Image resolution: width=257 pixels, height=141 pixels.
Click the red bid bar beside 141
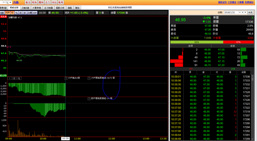(x=177, y=61)
